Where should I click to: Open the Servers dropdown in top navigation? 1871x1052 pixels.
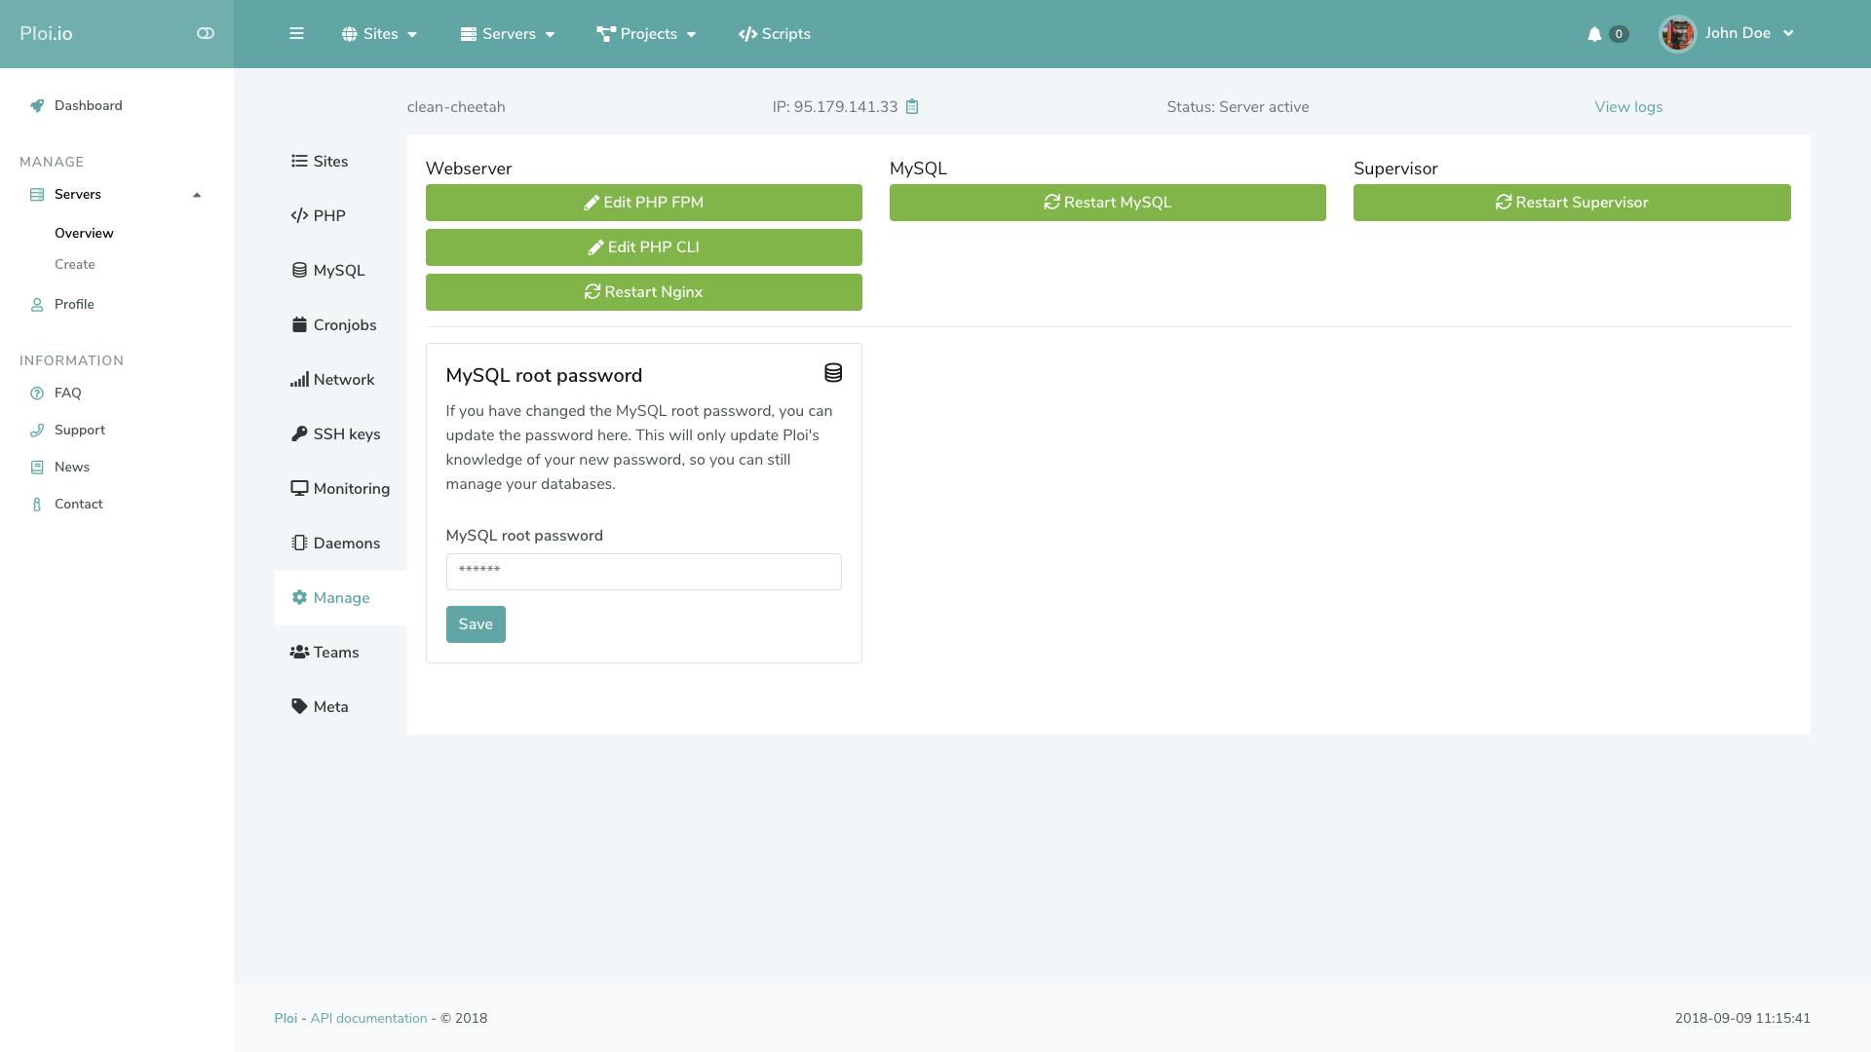tap(508, 34)
